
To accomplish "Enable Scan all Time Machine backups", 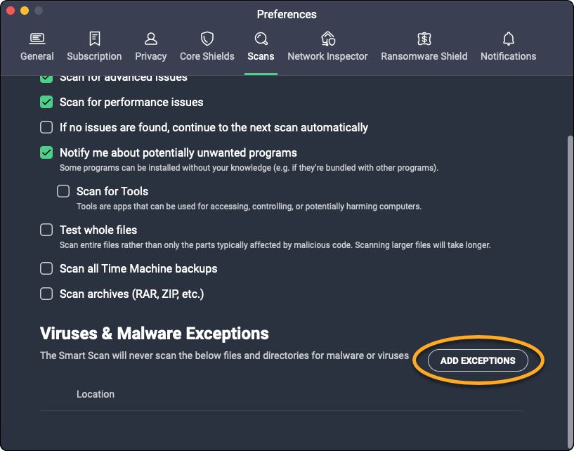I will (46, 268).
